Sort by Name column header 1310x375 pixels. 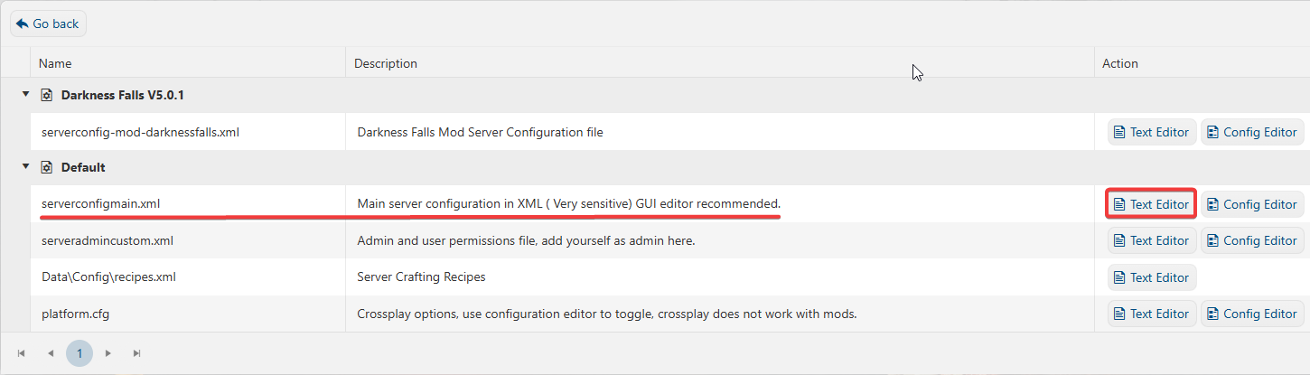56,63
